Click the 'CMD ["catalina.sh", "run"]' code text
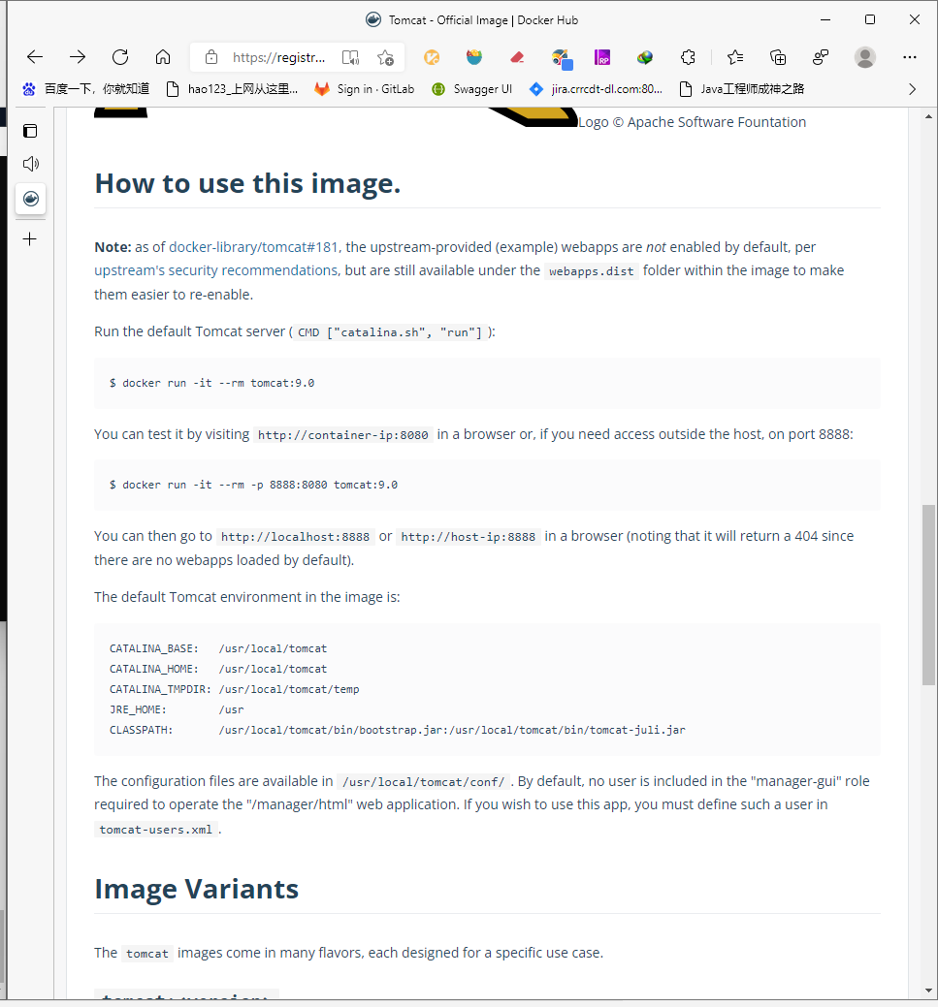This screenshot has width=938, height=1007. tap(390, 332)
